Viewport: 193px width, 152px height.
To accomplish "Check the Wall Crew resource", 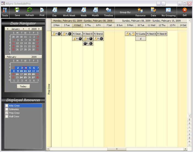I will (7, 116).
